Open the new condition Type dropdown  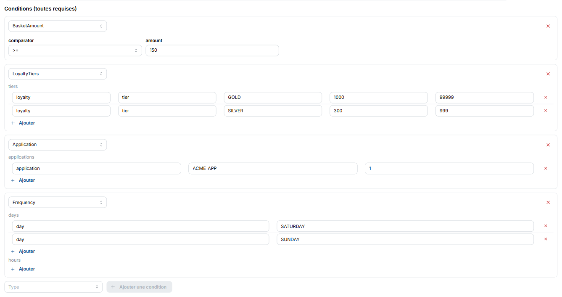click(x=53, y=287)
